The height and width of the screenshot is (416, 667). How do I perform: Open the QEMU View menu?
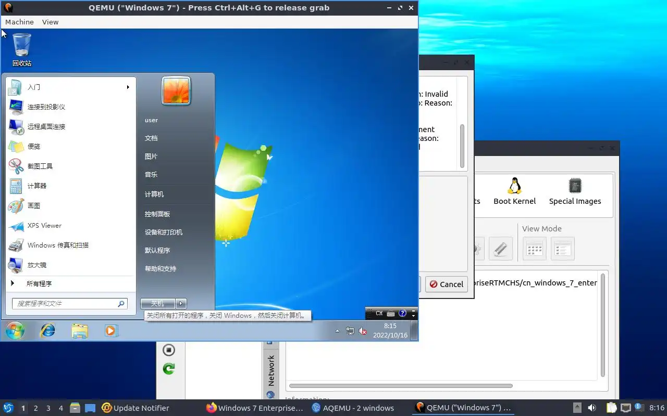[x=50, y=22]
